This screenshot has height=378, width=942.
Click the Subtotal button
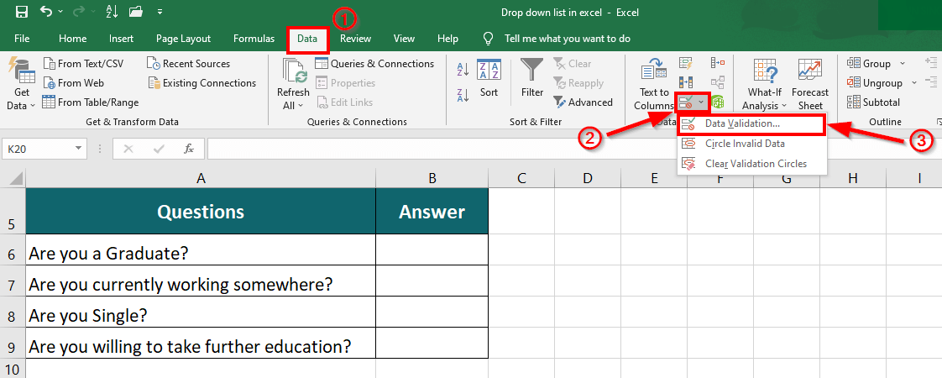pos(873,102)
